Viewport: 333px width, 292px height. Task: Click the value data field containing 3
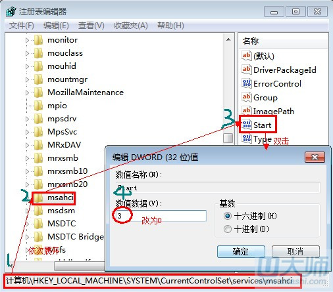click(161, 216)
